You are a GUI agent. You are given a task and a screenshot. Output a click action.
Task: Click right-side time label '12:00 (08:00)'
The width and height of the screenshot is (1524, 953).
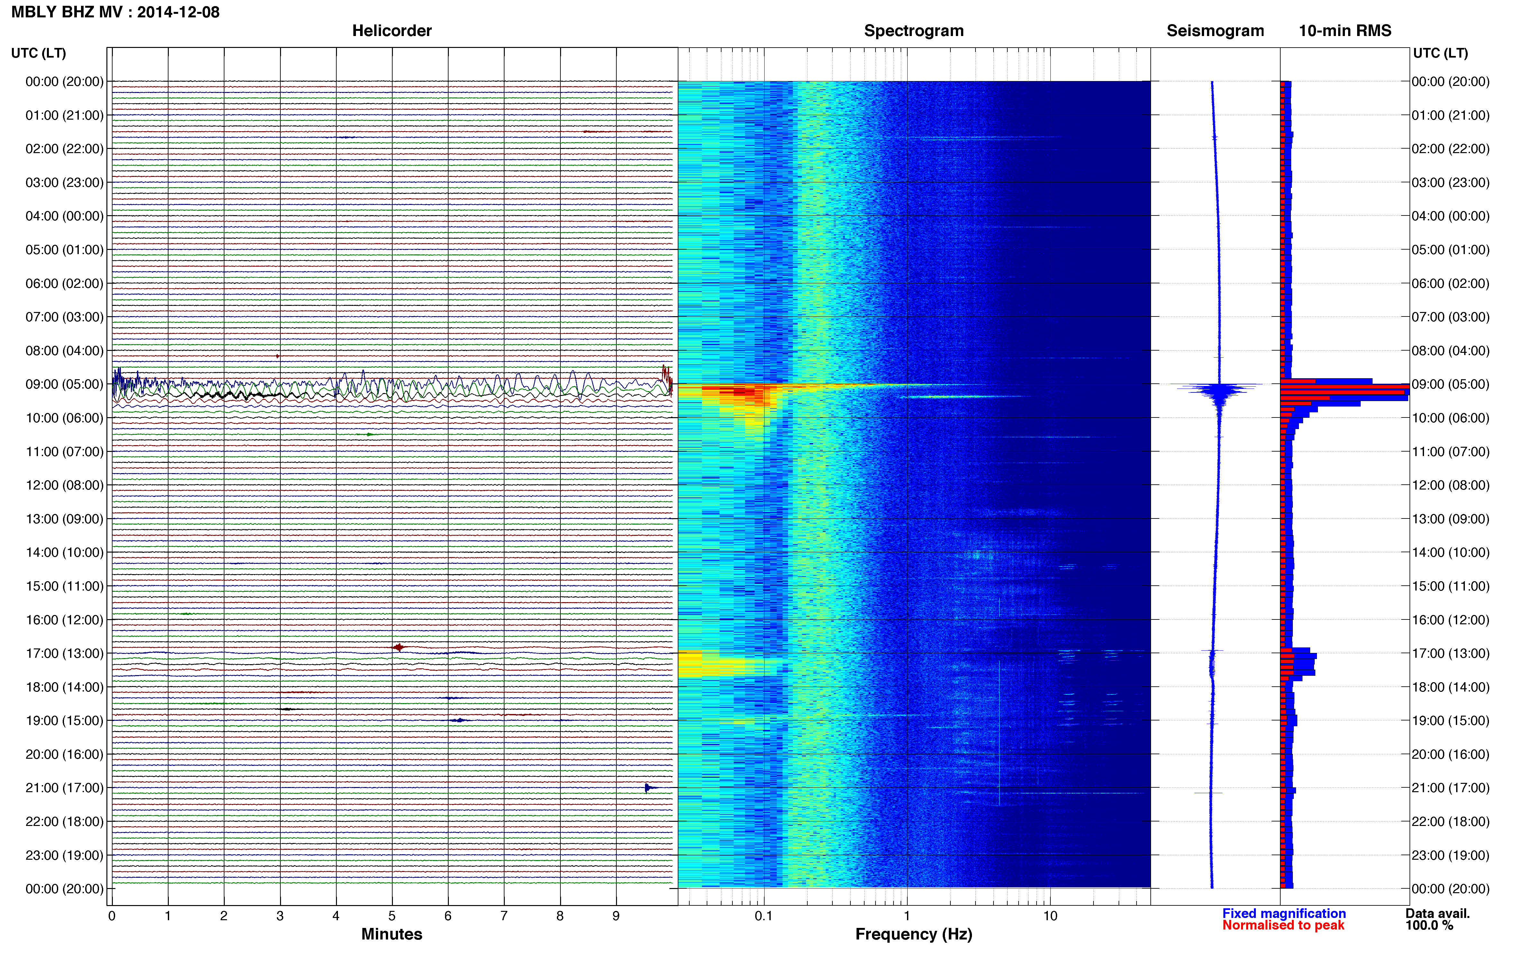(x=1450, y=485)
